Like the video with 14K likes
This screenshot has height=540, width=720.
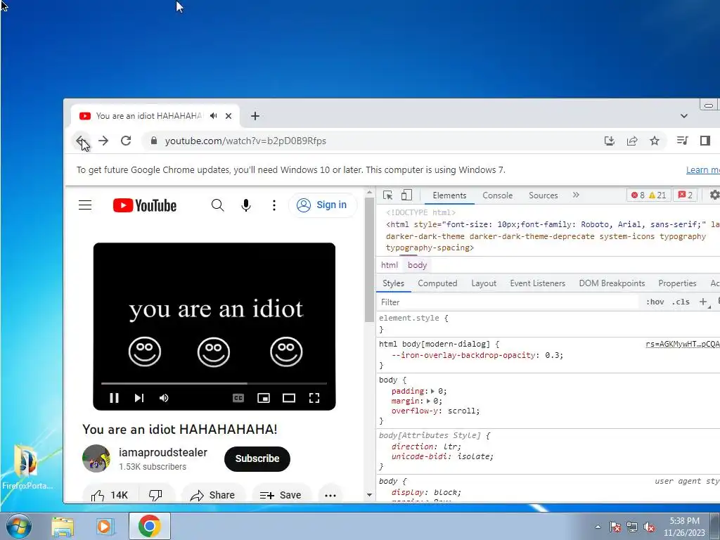(x=110, y=495)
